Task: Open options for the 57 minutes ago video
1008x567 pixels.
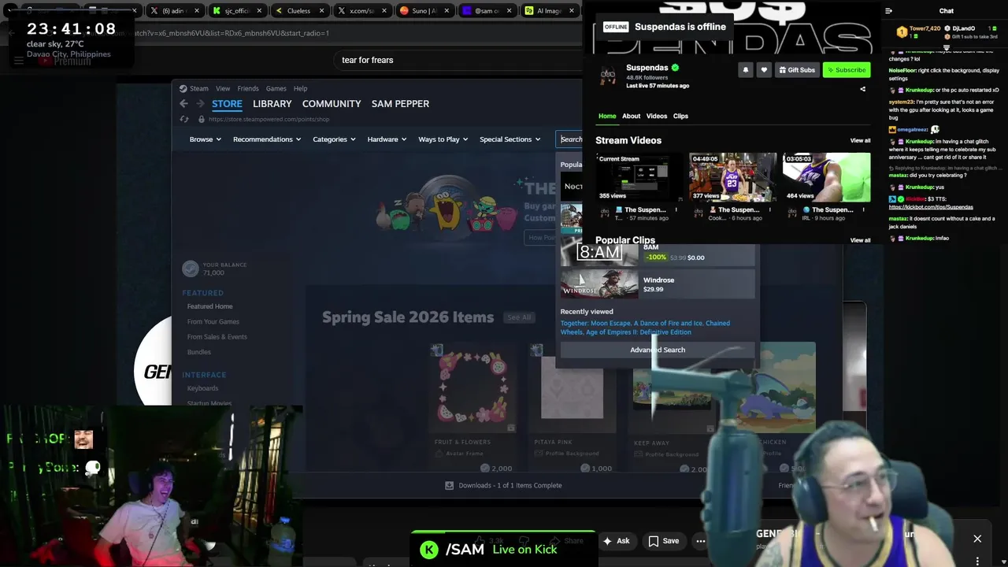Action: tap(676, 210)
